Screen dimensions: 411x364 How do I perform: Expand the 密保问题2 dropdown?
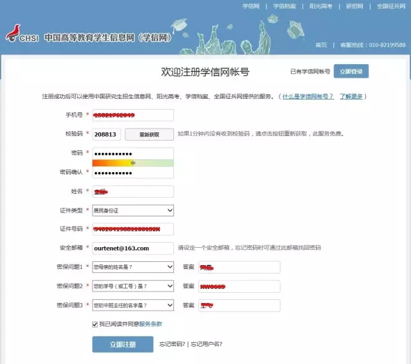(133, 286)
